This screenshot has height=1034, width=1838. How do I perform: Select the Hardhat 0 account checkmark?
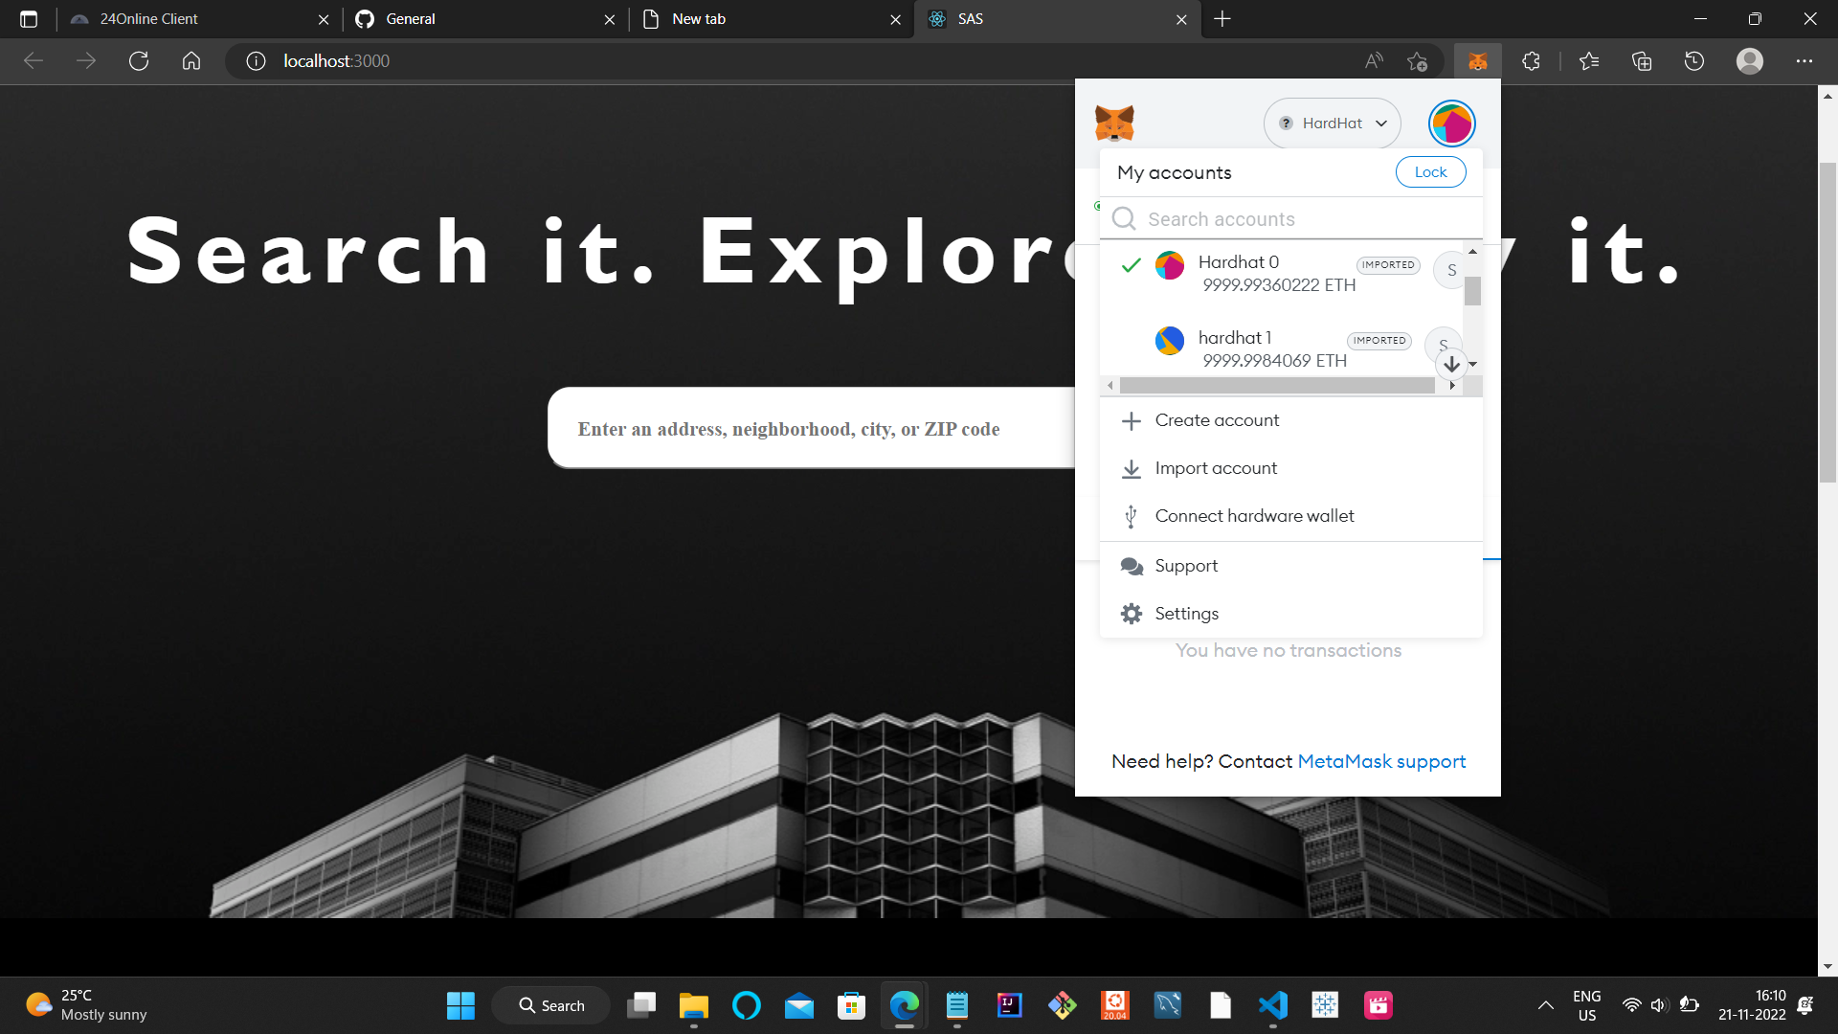(1132, 266)
